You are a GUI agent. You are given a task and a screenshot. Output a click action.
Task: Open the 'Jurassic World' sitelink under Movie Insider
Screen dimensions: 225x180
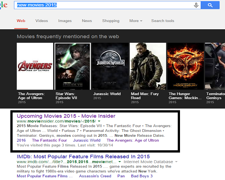coord(87,140)
